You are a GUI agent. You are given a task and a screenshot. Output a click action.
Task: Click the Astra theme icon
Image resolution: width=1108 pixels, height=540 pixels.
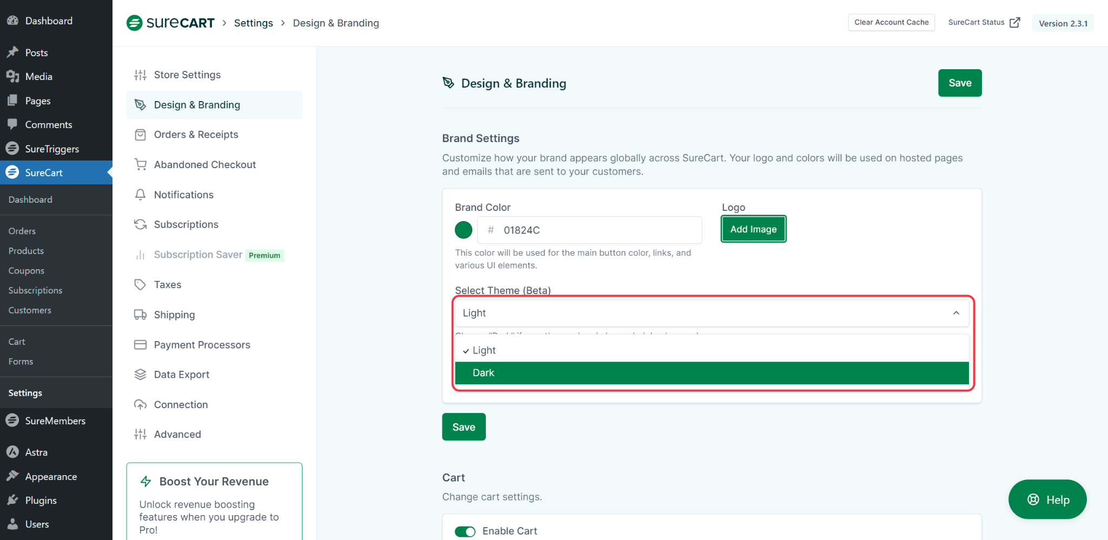[x=12, y=452]
